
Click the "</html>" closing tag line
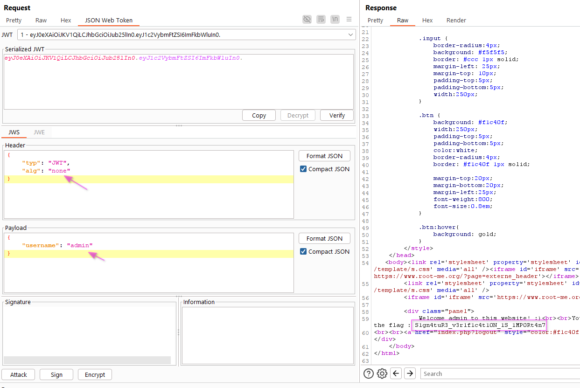(387, 353)
